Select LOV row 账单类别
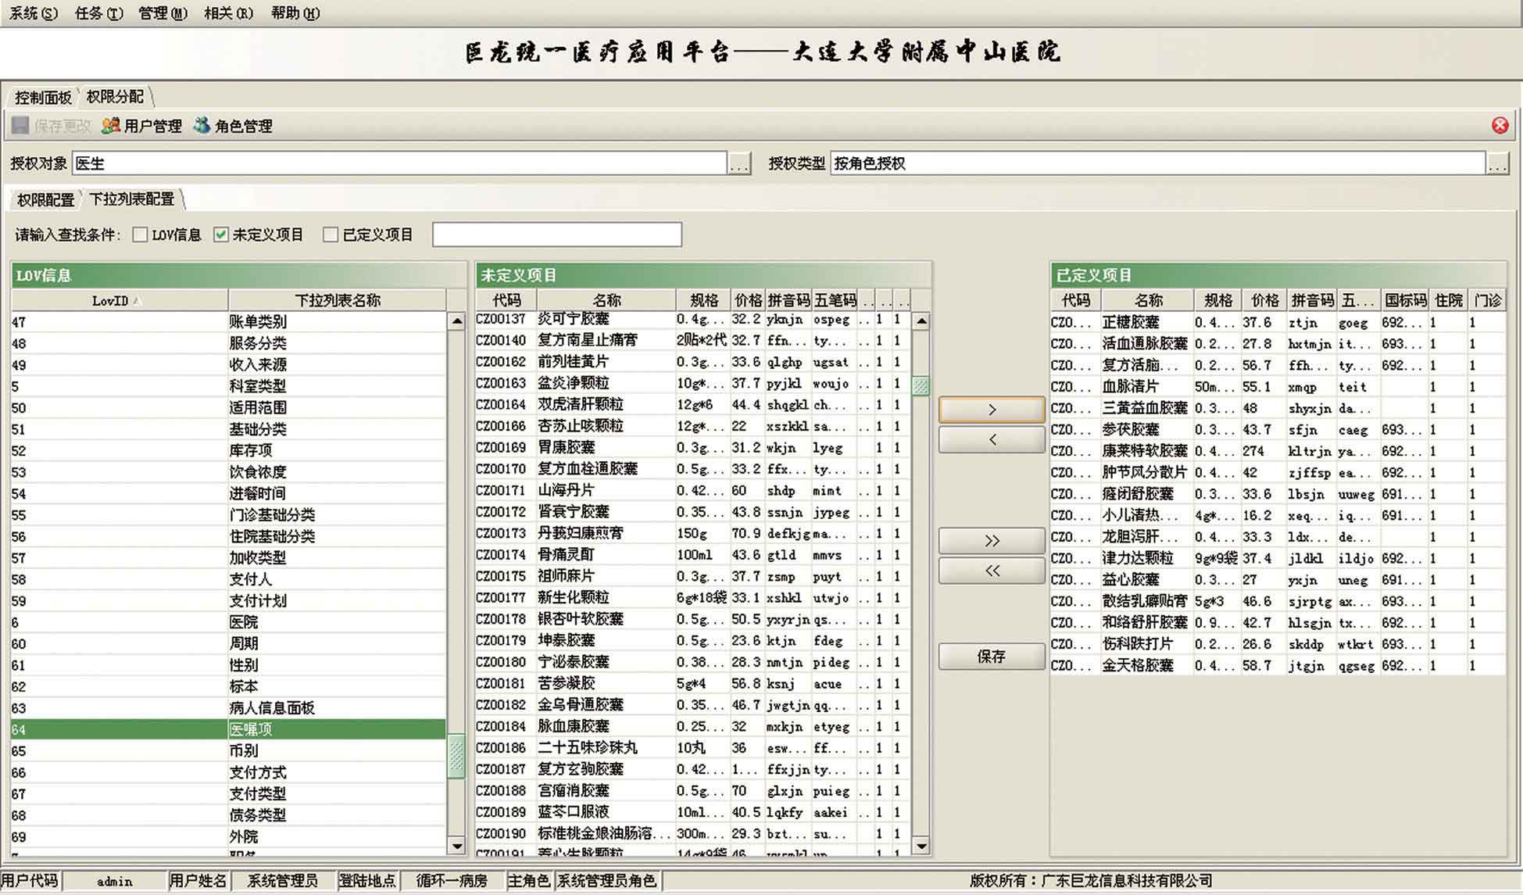The image size is (1523, 895). click(228, 322)
